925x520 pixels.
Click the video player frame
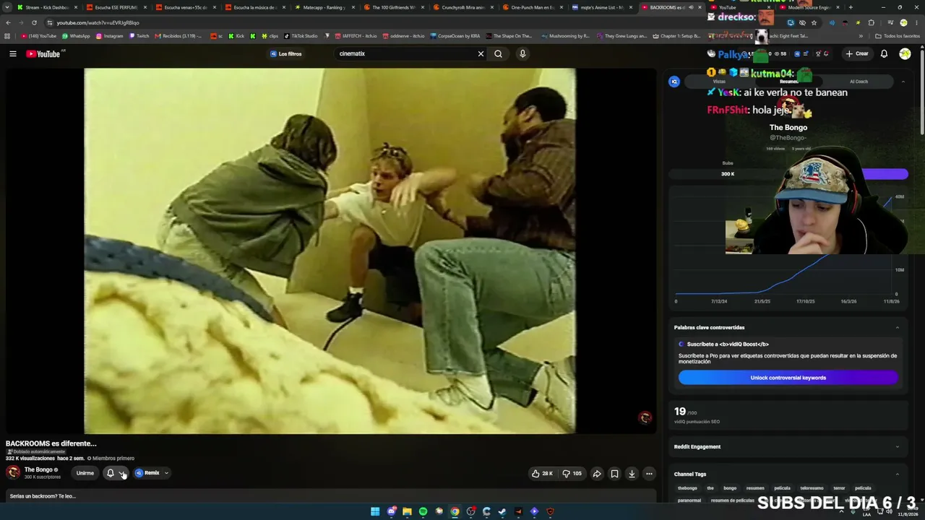[330, 251]
